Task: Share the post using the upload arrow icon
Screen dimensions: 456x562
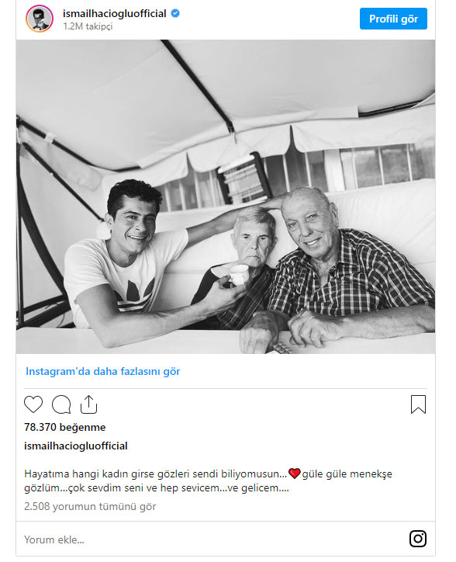Action: (89, 404)
